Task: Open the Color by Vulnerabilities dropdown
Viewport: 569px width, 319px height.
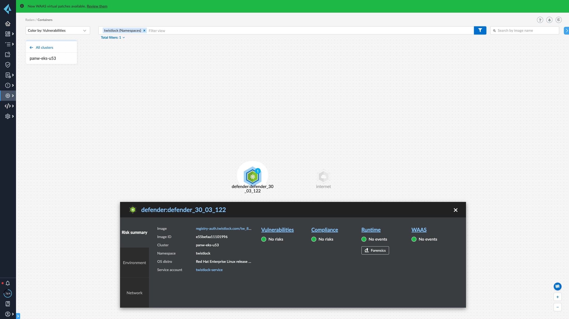Action: [58, 30]
